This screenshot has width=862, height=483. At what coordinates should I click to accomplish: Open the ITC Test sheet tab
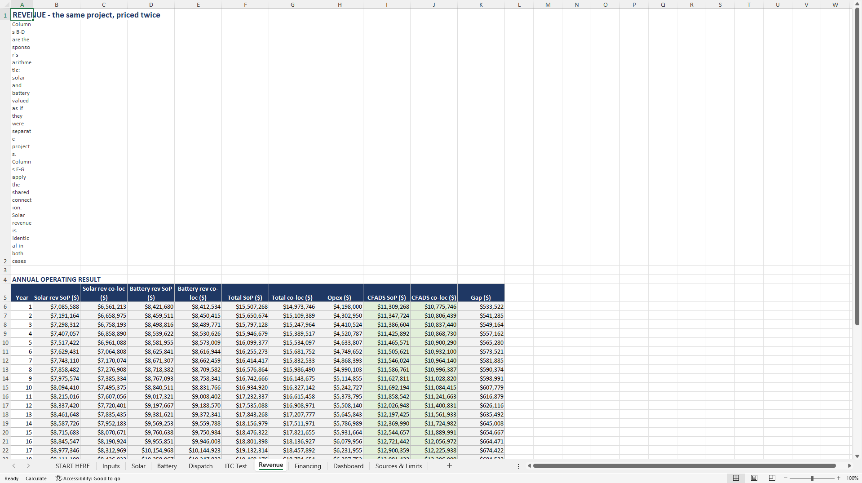tap(236, 466)
